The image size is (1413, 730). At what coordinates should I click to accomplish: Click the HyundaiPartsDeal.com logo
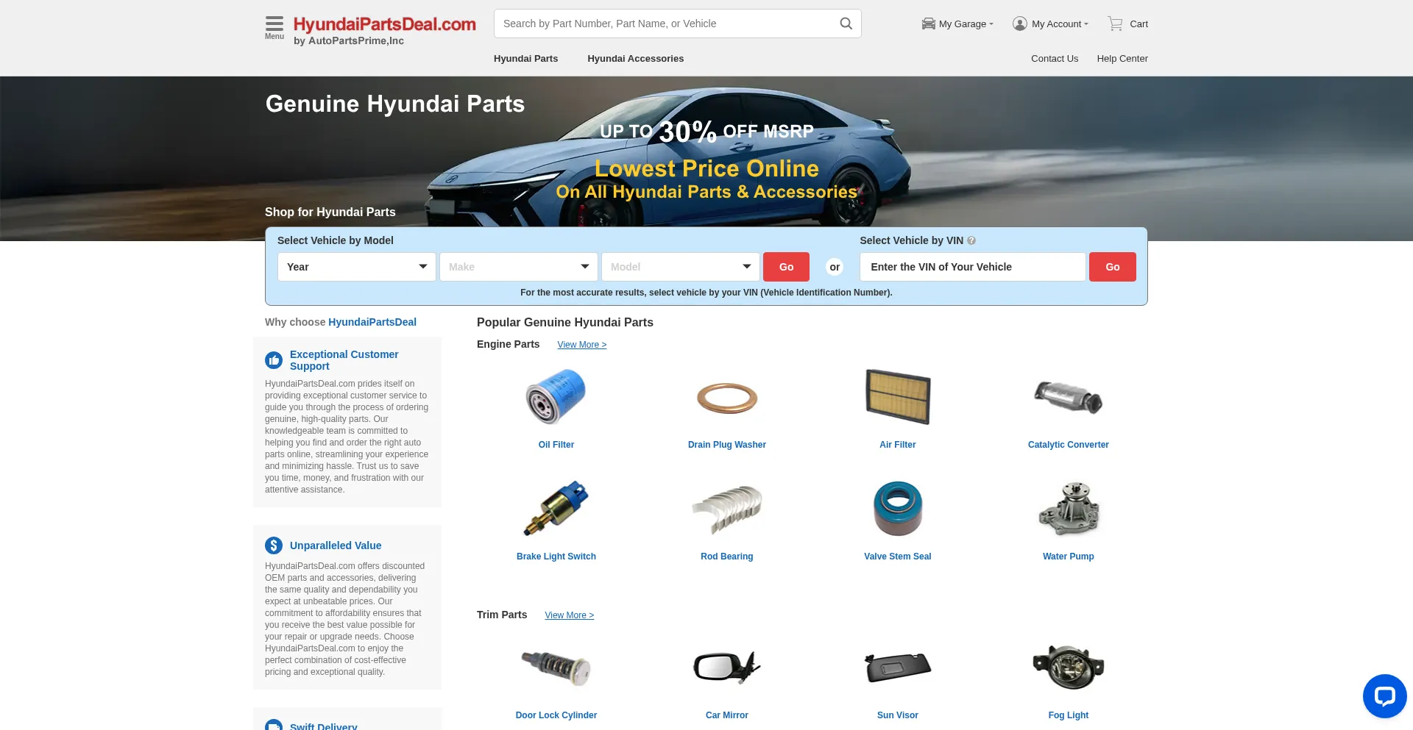pos(385,24)
